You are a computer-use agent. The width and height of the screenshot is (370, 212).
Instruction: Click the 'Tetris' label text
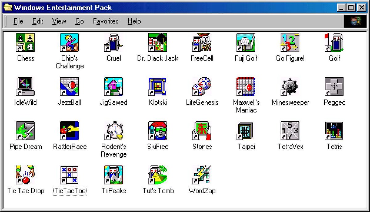pos(335,147)
